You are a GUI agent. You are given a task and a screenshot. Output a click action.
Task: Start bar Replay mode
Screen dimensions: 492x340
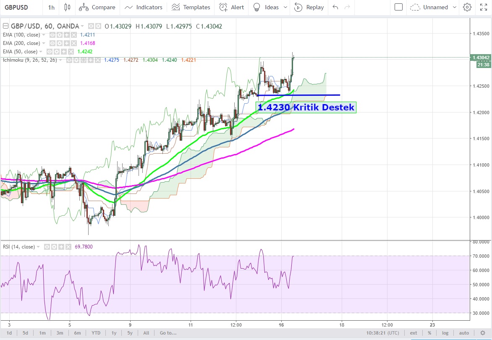pos(309,7)
